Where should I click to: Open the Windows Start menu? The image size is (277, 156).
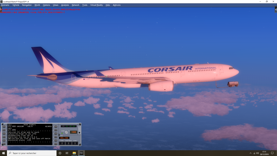coord(3,153)
